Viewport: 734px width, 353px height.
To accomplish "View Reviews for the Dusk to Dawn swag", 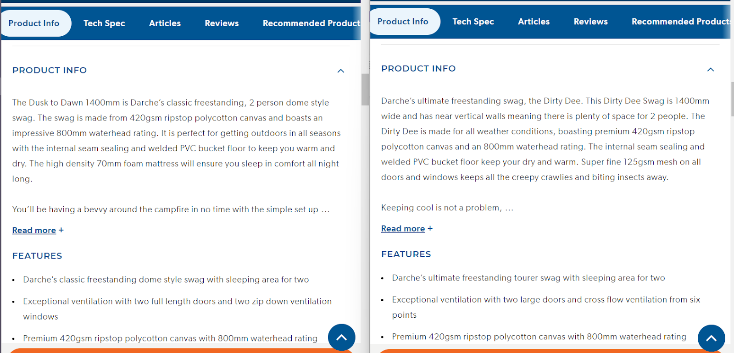I will 222,23.
